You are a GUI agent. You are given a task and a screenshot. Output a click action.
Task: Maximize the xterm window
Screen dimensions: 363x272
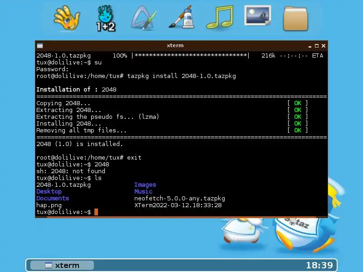(x=317, y=46)
